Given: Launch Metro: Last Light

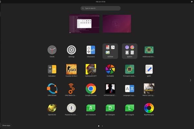Looking at the screenshot, I should (149, 89).
